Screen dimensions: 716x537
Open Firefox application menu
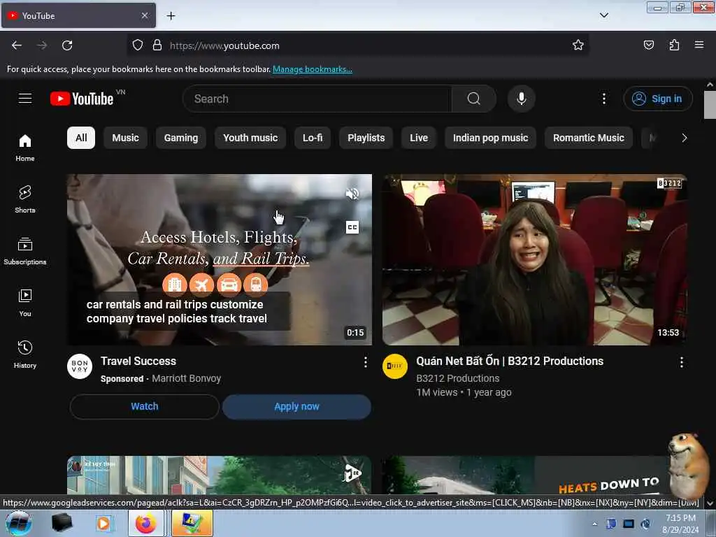699,45
